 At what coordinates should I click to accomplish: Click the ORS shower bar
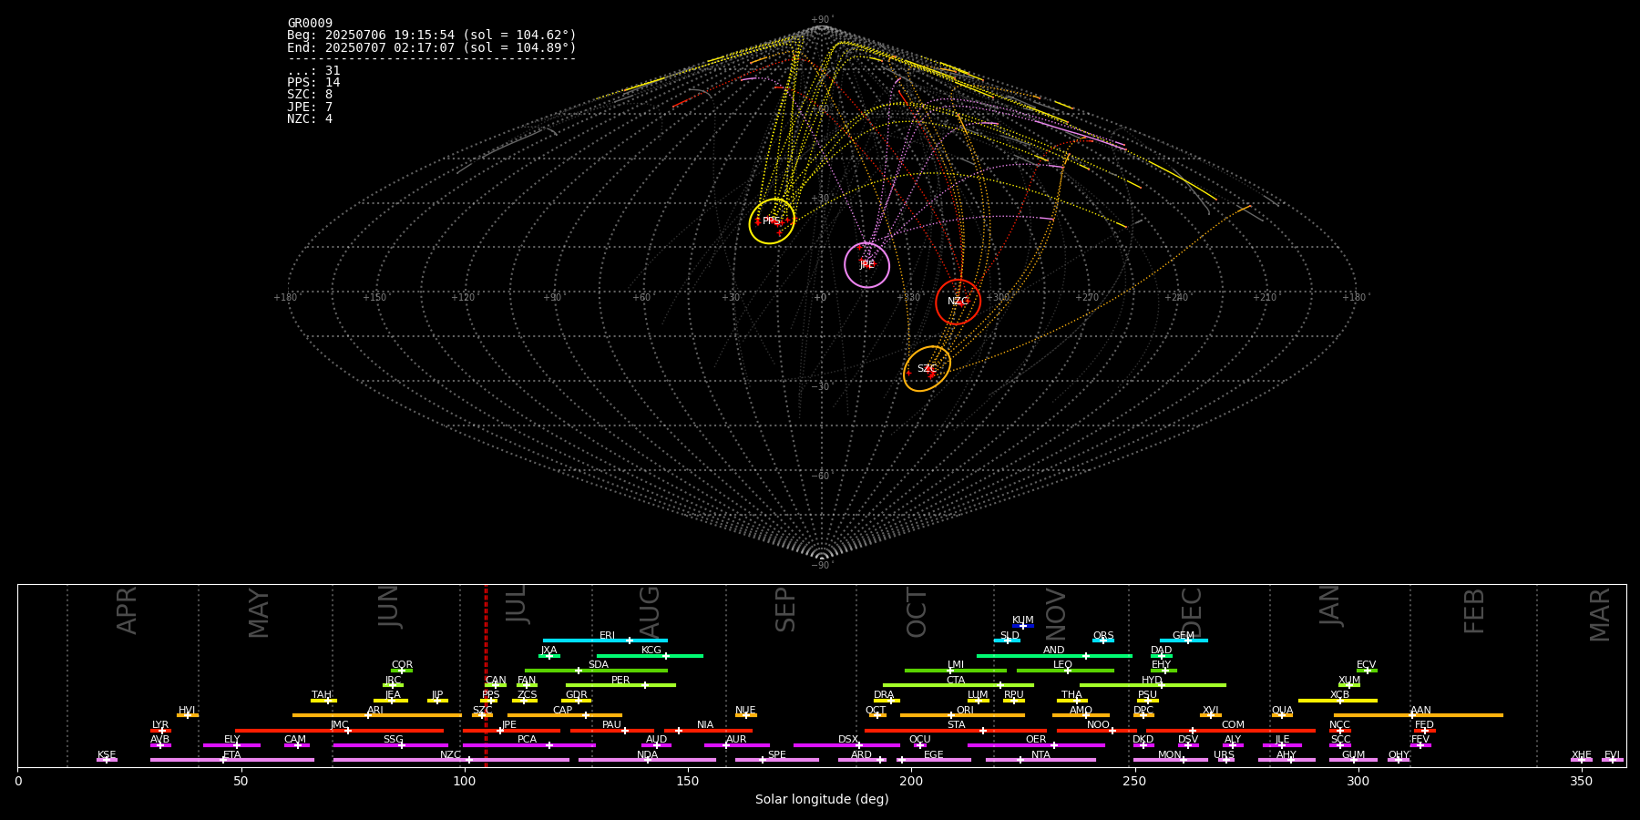click(1103, 641)
